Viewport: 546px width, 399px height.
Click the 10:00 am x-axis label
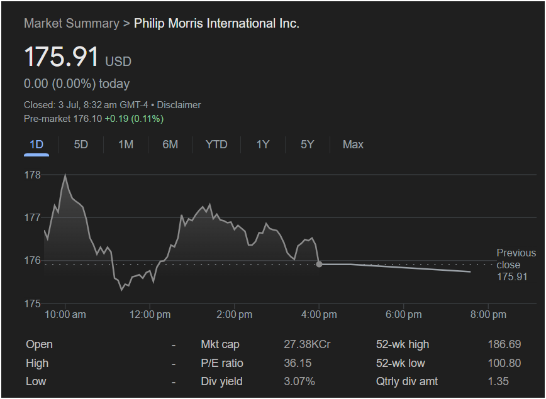pos(65,314)
